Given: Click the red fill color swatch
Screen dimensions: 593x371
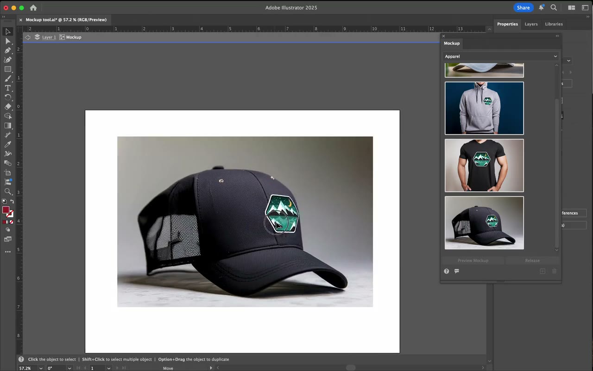Looking at the screenshot, I should point(6,211).
